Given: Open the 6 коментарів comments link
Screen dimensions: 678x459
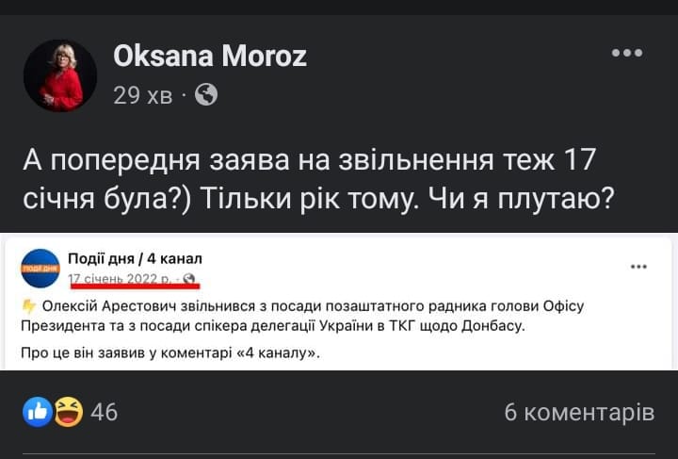Looking at the screenshot, I should 578,412.
